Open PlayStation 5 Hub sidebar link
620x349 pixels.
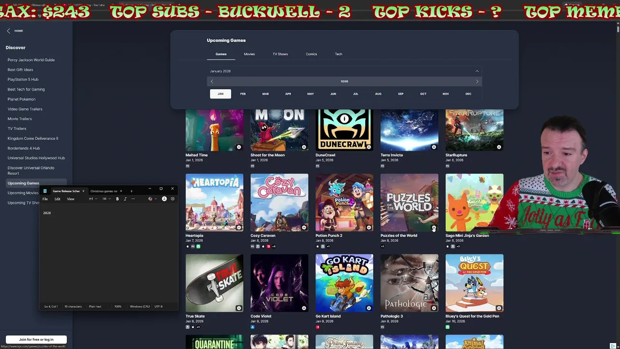(23, 79)
